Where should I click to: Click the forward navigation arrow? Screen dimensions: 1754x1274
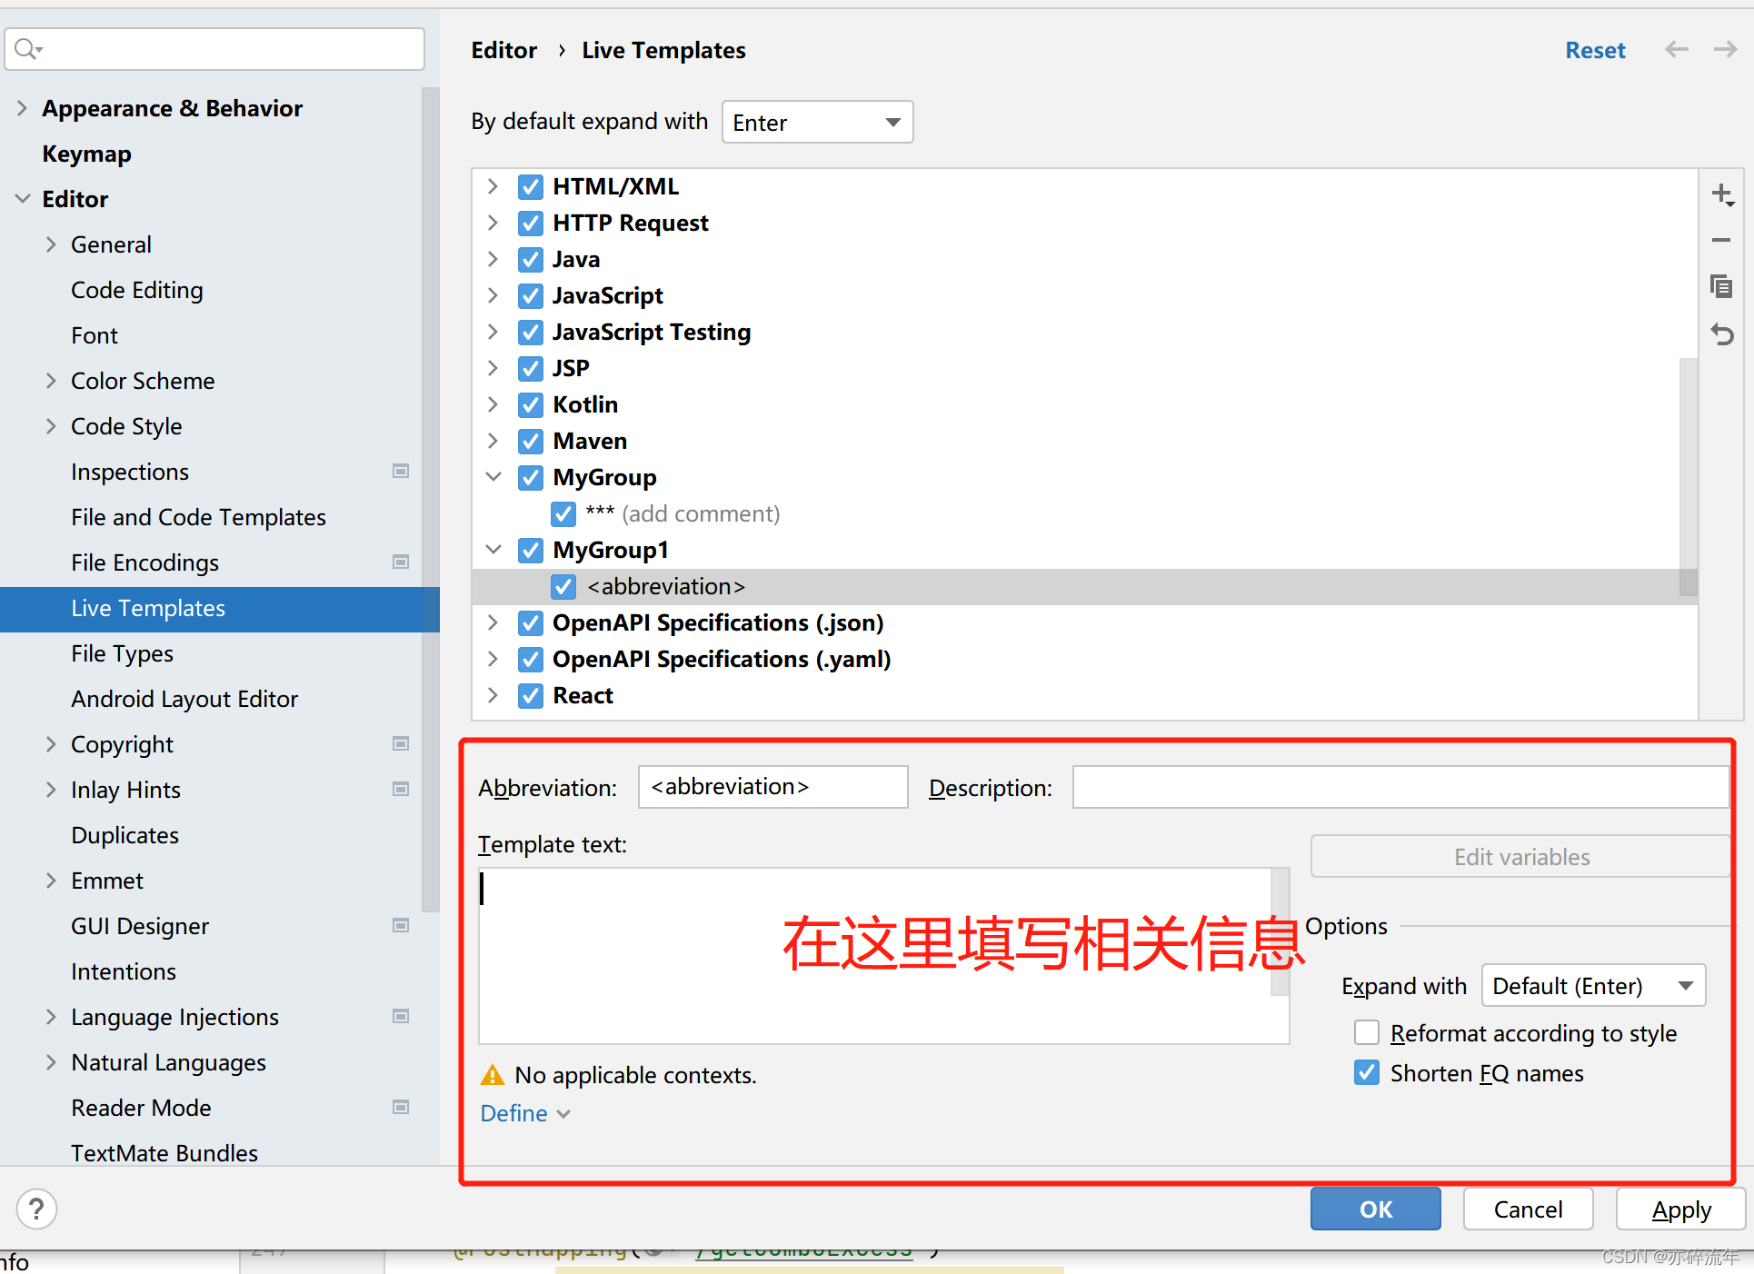pos(1725,50)
